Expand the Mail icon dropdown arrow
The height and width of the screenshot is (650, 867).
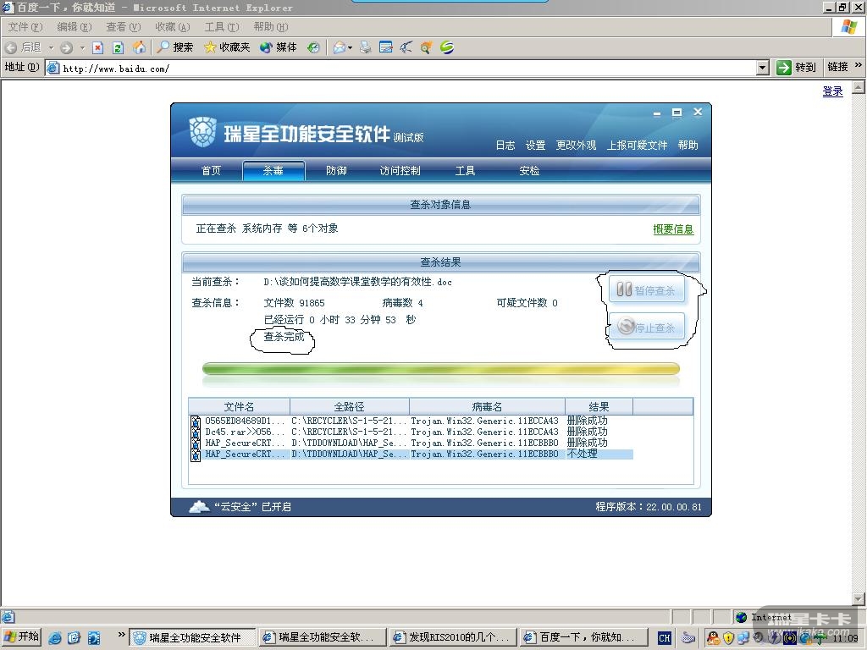[350, 48]
